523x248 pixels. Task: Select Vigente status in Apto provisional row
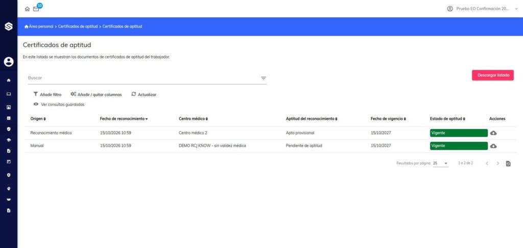pyautogui.click(x=459, y=133)
